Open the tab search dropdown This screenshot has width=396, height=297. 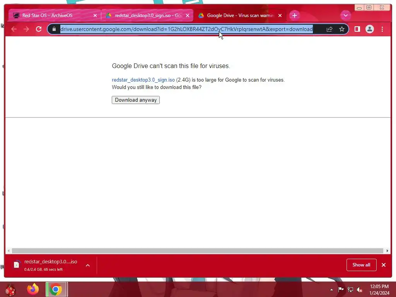tap(345, 15)
